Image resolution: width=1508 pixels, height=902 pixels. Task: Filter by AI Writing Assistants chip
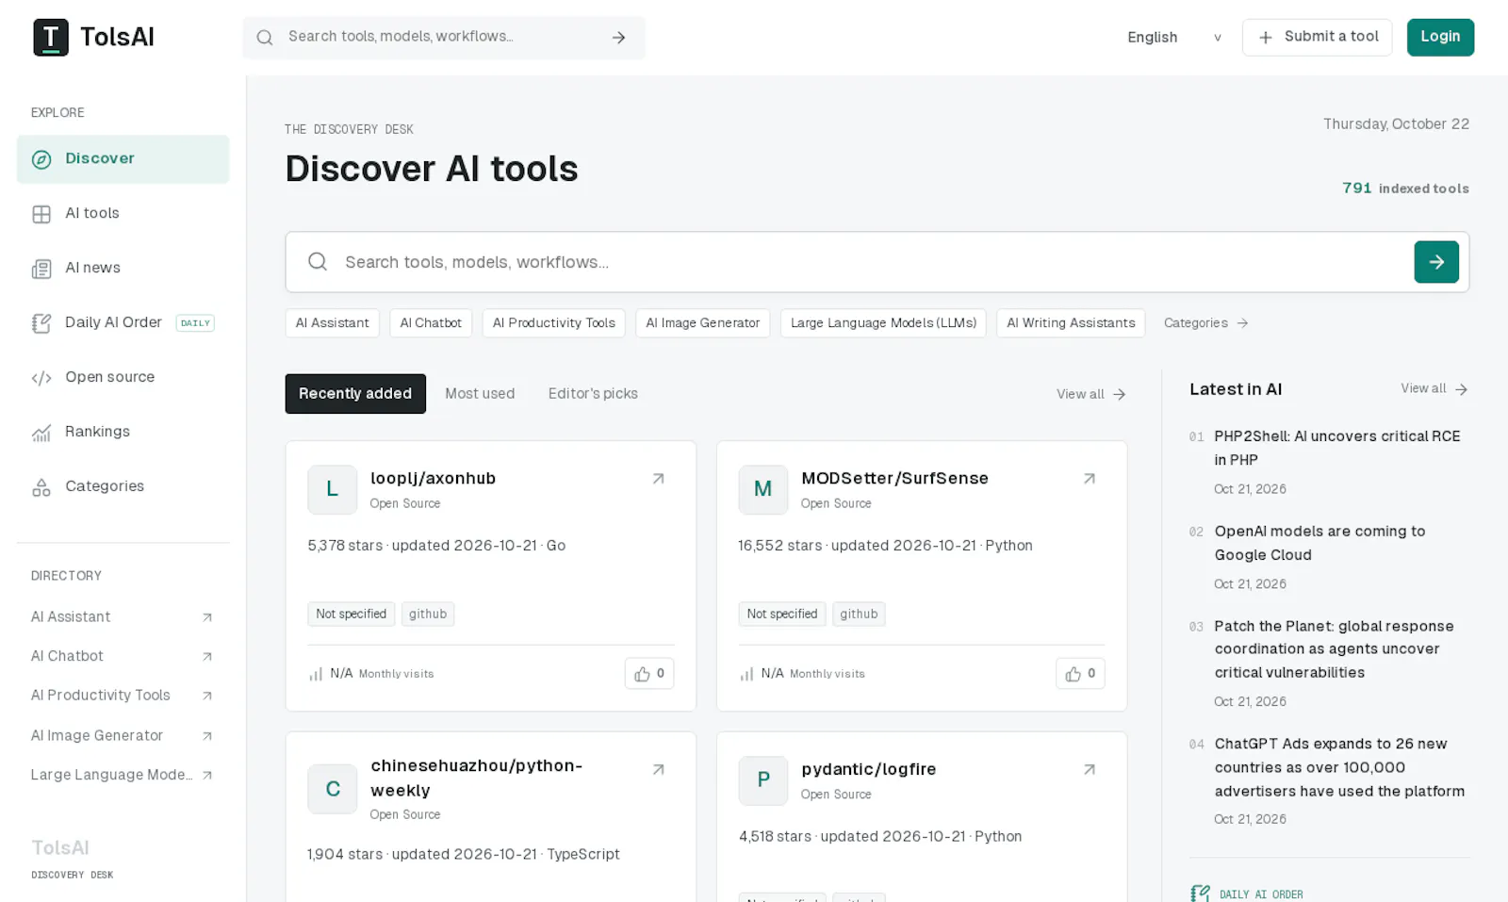(x=1071, y=323)
